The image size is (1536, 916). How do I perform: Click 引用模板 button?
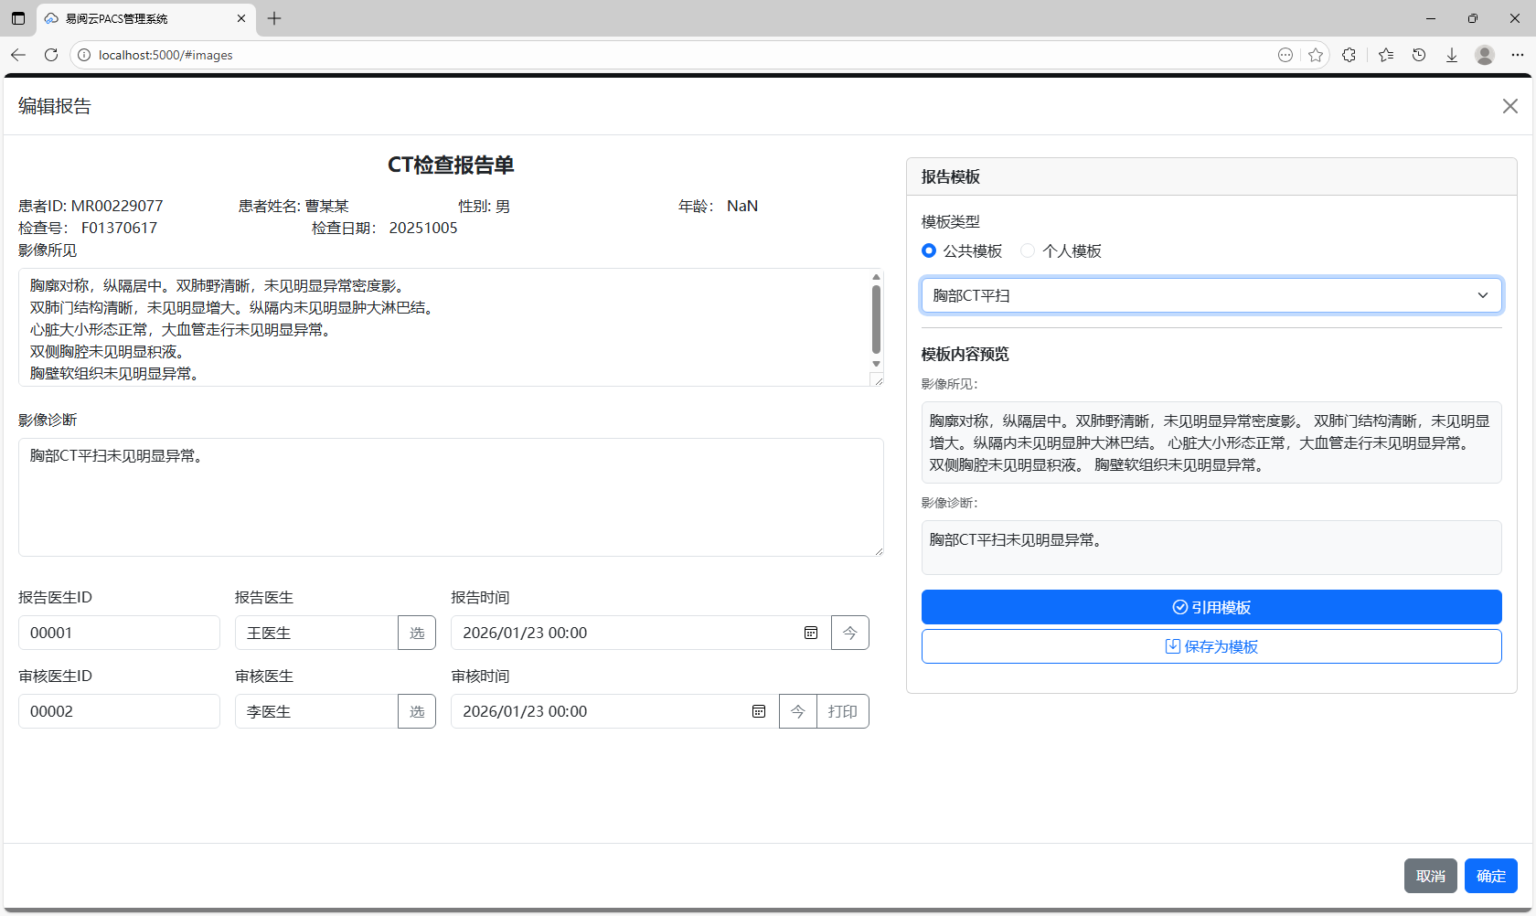click(x=1211, y=607)
